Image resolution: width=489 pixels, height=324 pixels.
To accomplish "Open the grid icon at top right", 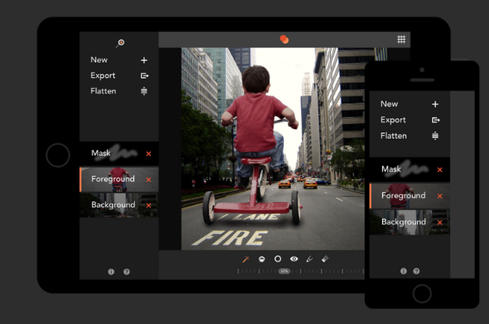I will tap(401, 39).
